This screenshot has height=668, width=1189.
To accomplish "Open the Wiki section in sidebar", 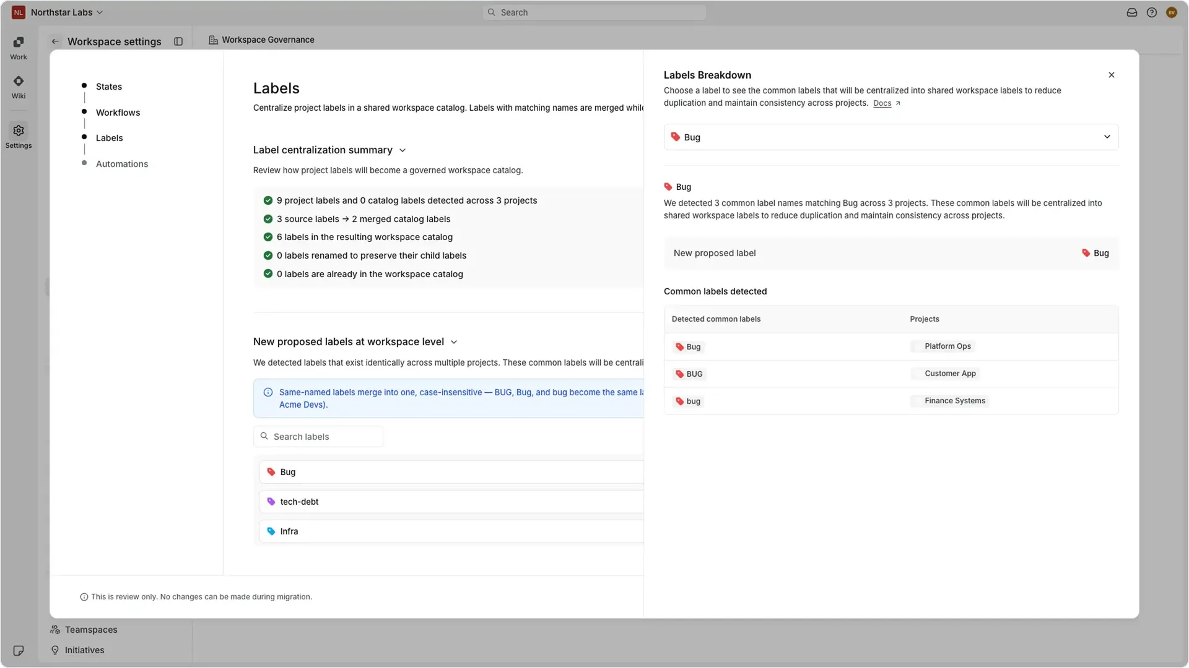I will click(x=19, y=87).
